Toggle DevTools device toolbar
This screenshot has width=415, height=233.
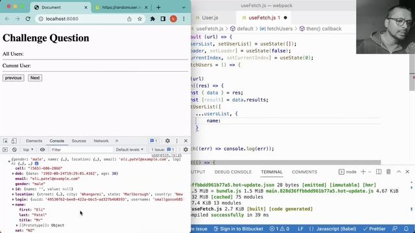click(14, 141)
